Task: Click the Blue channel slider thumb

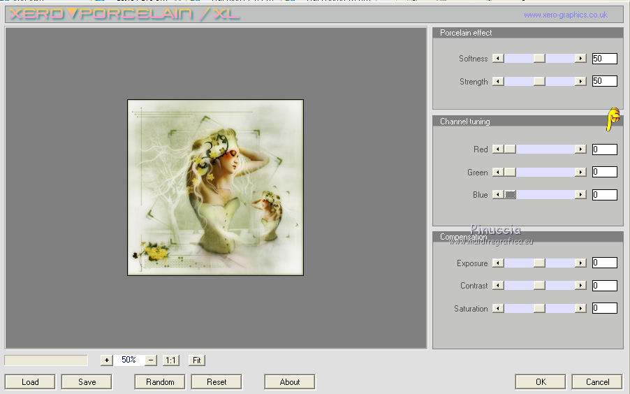Action: pyautogui.click(x=510, y=195)
